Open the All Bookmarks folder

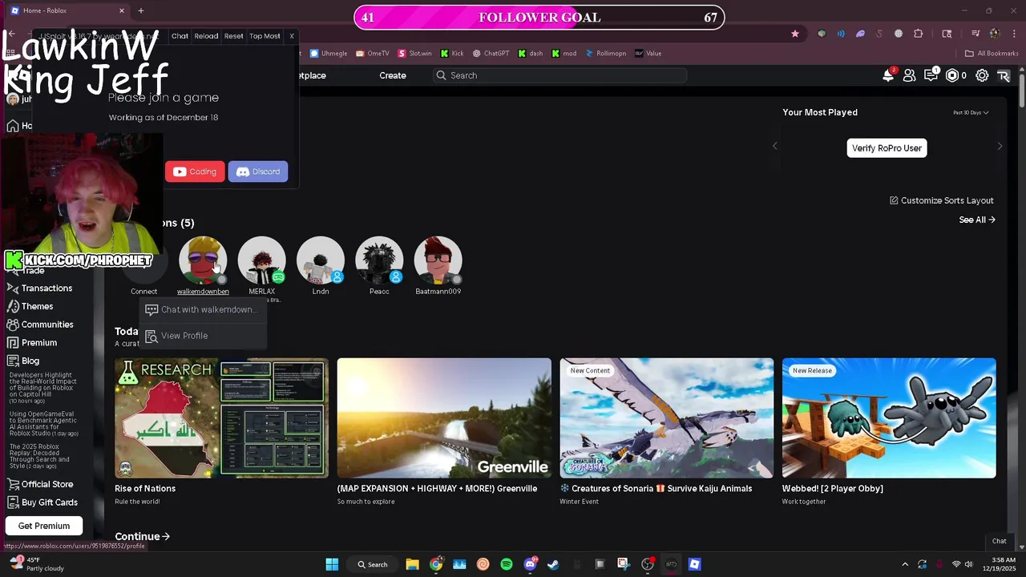tap(992, 54)
